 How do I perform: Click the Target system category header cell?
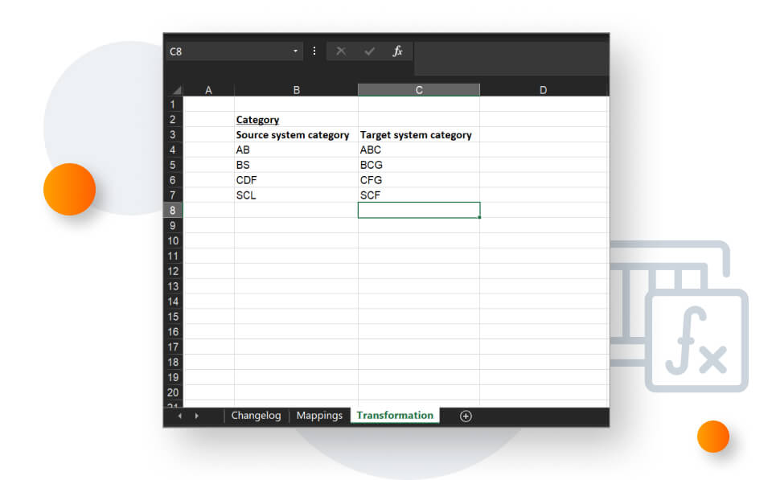pos(416,135)
